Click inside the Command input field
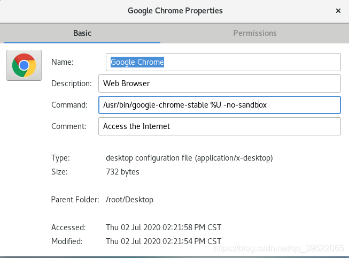The image size is (349, 258). click(220, 105)
